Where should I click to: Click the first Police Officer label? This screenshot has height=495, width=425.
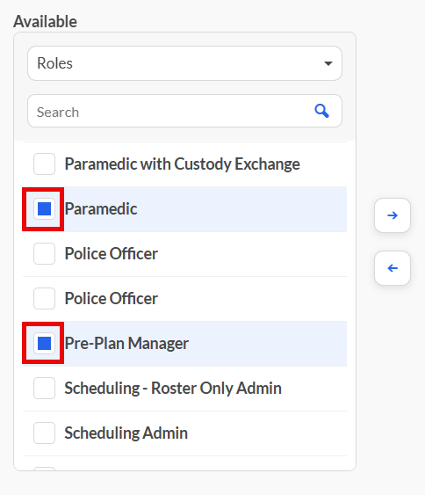coord(111,253)
